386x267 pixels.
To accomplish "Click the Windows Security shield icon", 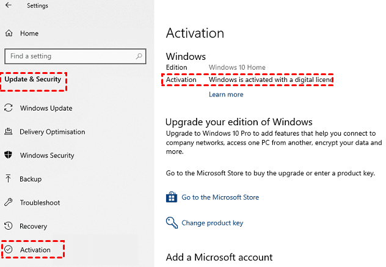I will coord(9,155).
